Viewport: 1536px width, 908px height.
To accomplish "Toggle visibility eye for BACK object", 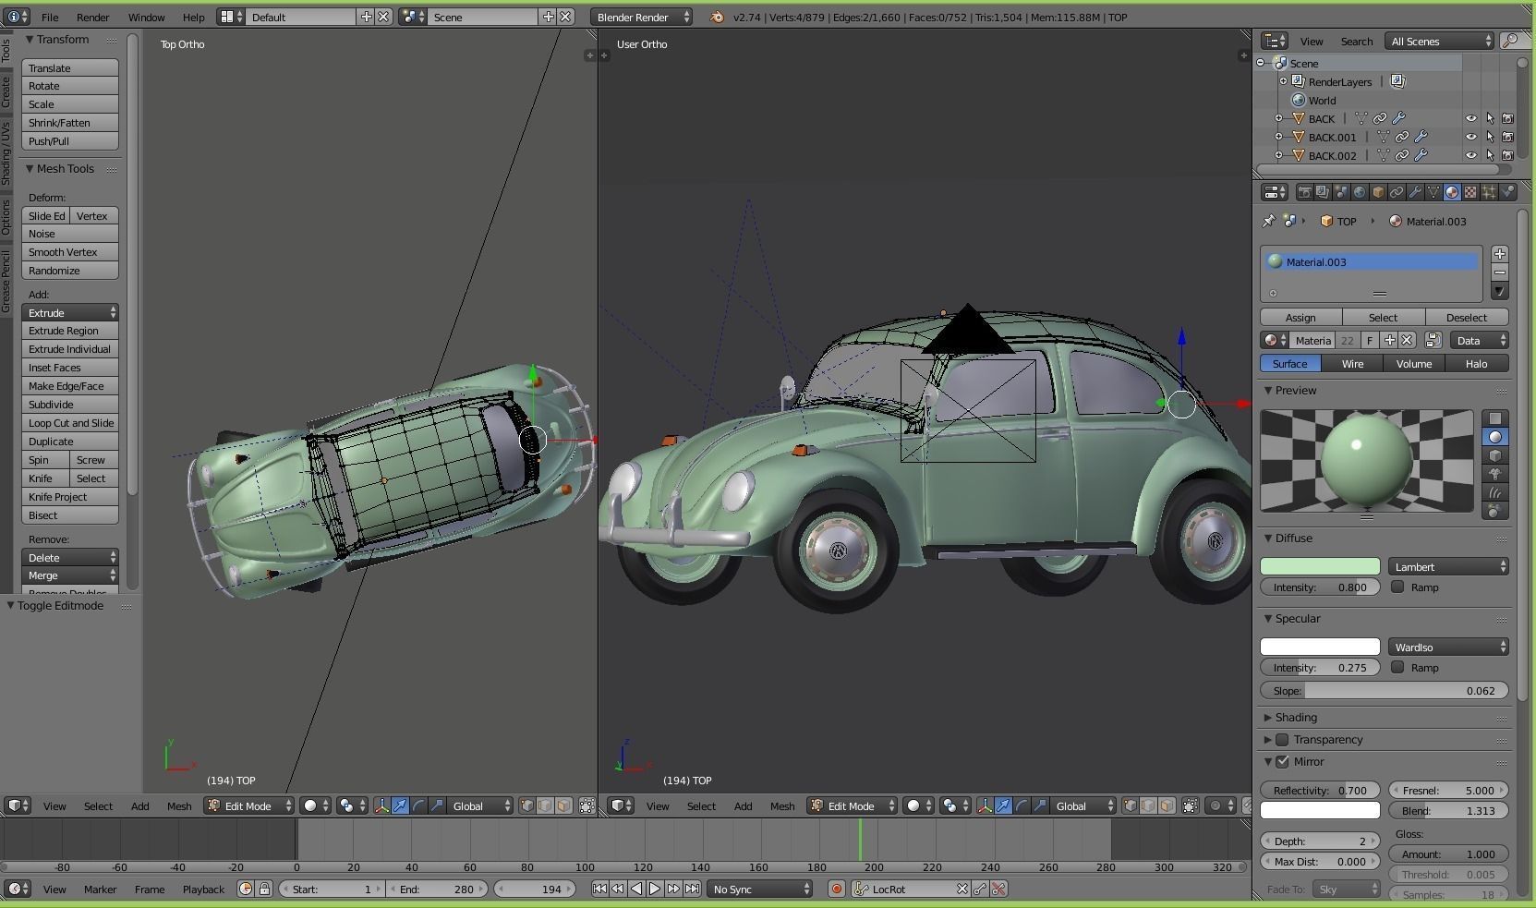I will pyautogui.click(x=1470, y=118).
